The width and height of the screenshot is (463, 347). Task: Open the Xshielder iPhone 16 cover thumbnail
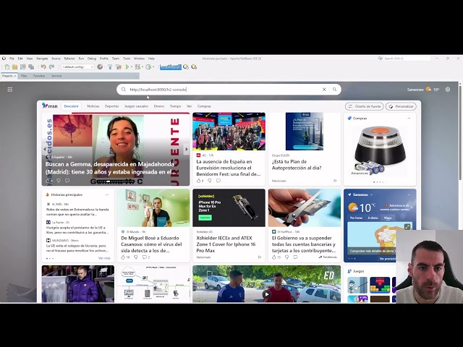(229, 207)
